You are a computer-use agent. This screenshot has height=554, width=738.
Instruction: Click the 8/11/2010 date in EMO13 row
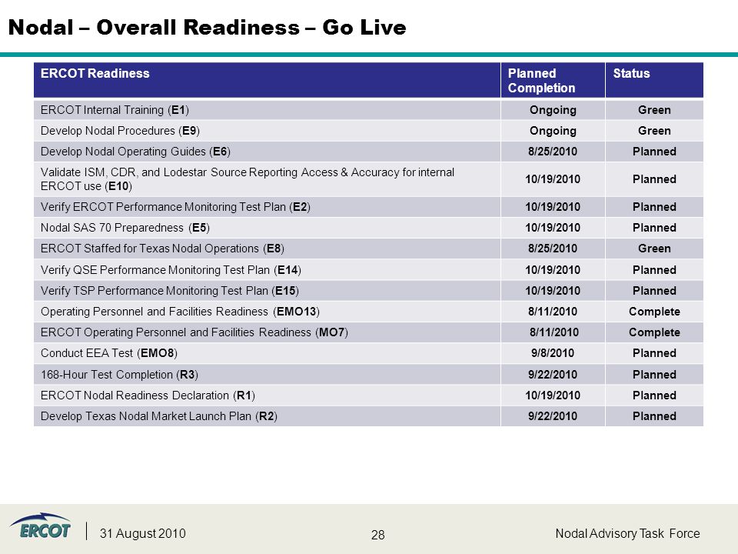pyautogui.click(x=553, y=312)
